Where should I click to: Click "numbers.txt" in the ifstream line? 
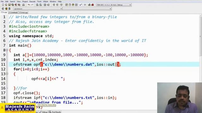pyautogui.click(x=80, y=98)
